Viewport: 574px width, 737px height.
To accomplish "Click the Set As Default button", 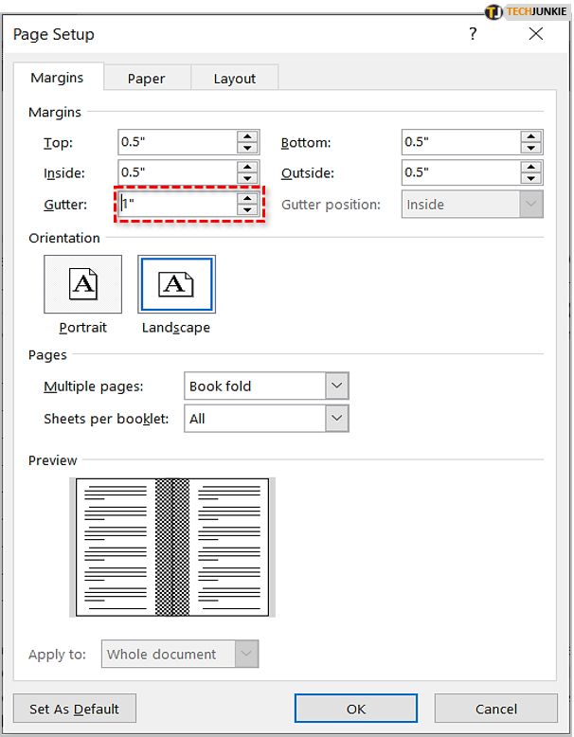I will (x=75, y=709).
